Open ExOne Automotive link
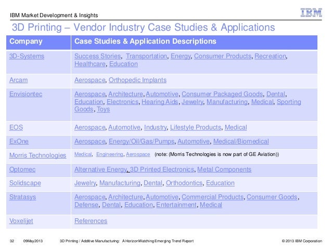Image resolution: width=332 pixels, height=249 pixels. pyautogui.click(x=194, y=141)
